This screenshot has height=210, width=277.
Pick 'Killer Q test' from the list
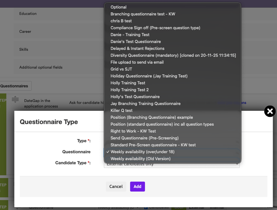pyautogui.click(x=121, y=111)
